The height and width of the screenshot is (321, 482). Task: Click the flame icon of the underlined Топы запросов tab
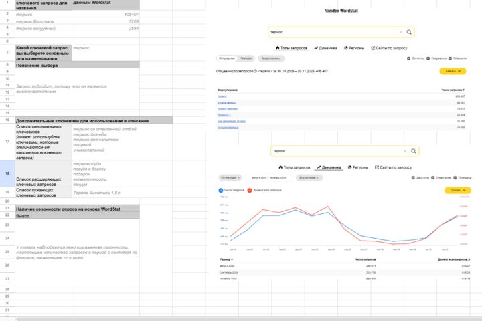278,48
